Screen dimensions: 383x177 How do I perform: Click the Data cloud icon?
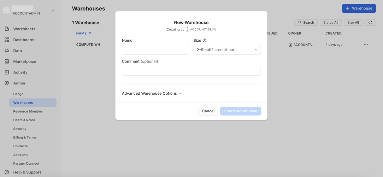click(x=7, y=51)
